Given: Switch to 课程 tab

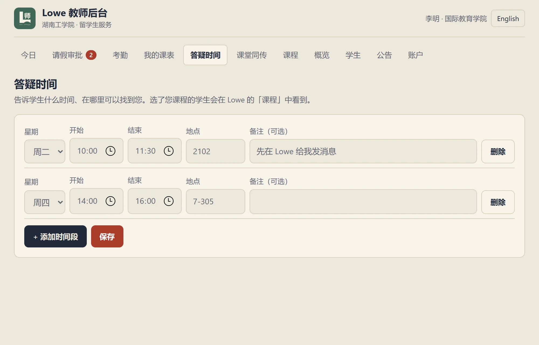Looking at the screenshot, I should coord(291,55).
